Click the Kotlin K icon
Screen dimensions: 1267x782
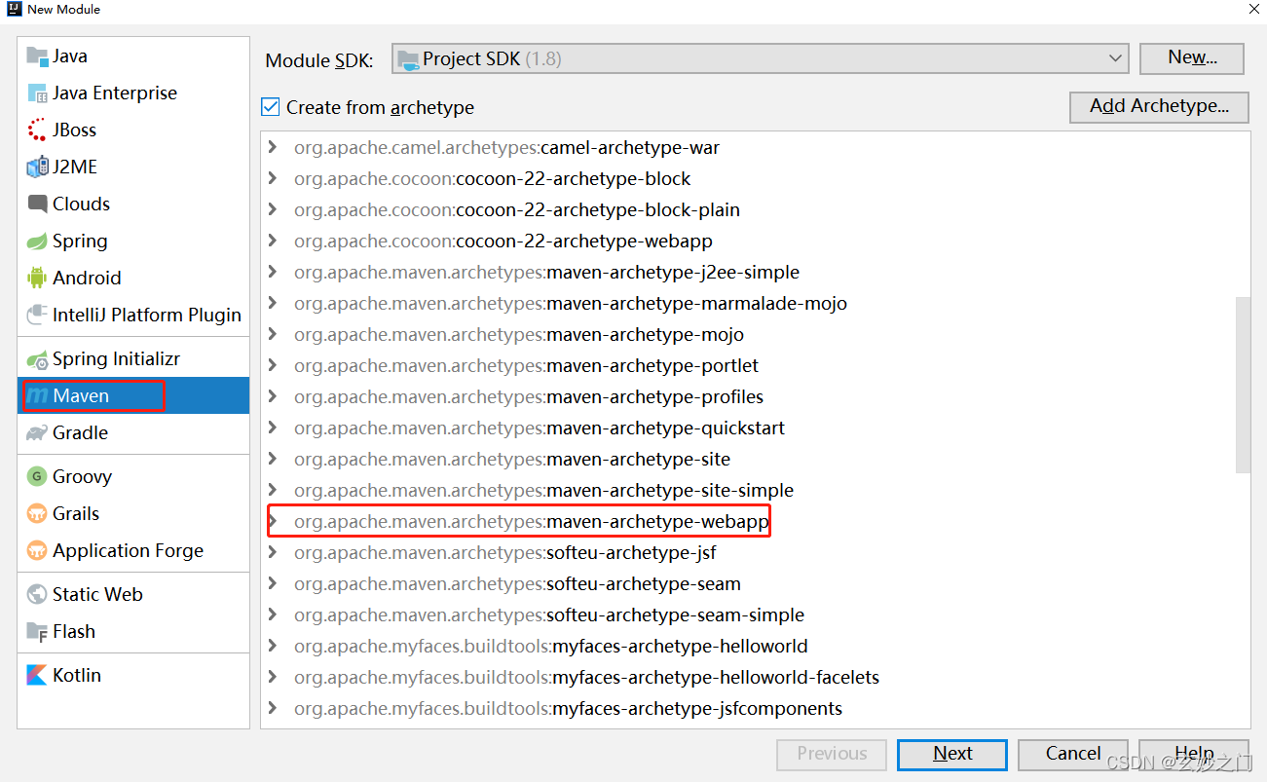click(38, 676)
